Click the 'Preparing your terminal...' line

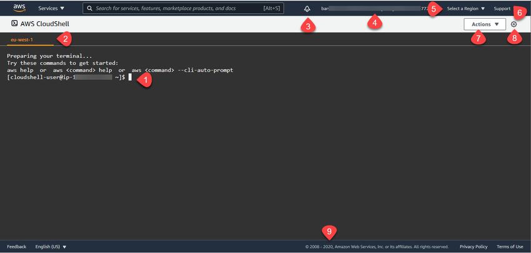point(49,56)
